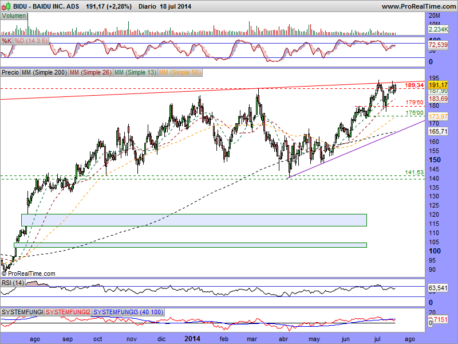The height and width of the screenshot is (344, 458).
Task: Click the 120 price axis label
Action: (434, 214)
